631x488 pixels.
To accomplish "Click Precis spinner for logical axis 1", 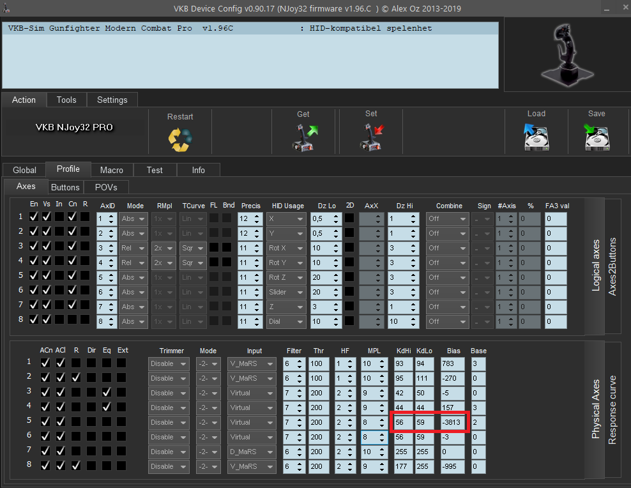I will pyautogui.click(x=250, y=219).
